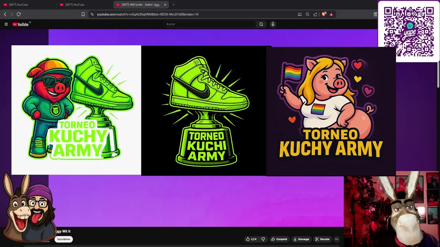This screenshot has height=247, width=440.
Task: Click the Suscribirme button
Action: click(x=64, y=239)
